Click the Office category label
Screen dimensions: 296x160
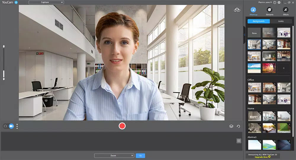(251, 80)
